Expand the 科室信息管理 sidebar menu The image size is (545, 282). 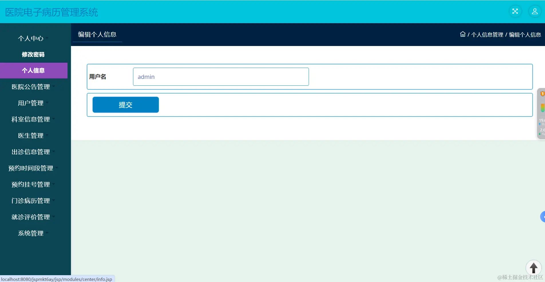33,119
